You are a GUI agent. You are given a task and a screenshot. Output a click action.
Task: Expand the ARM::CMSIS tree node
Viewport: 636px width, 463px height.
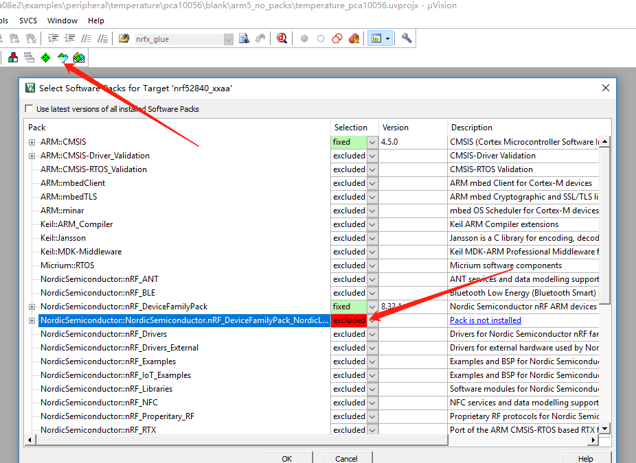(32, 142)
